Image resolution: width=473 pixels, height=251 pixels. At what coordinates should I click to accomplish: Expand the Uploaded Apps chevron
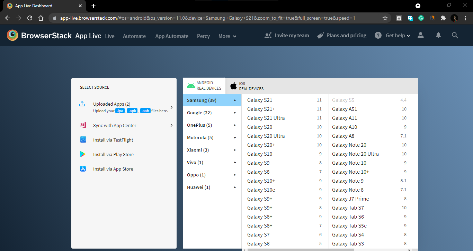171,107
